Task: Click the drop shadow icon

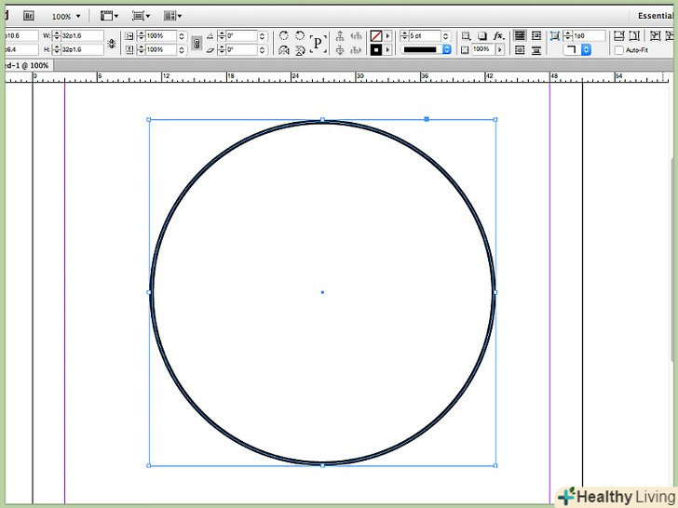Action: tap(482, 35)
